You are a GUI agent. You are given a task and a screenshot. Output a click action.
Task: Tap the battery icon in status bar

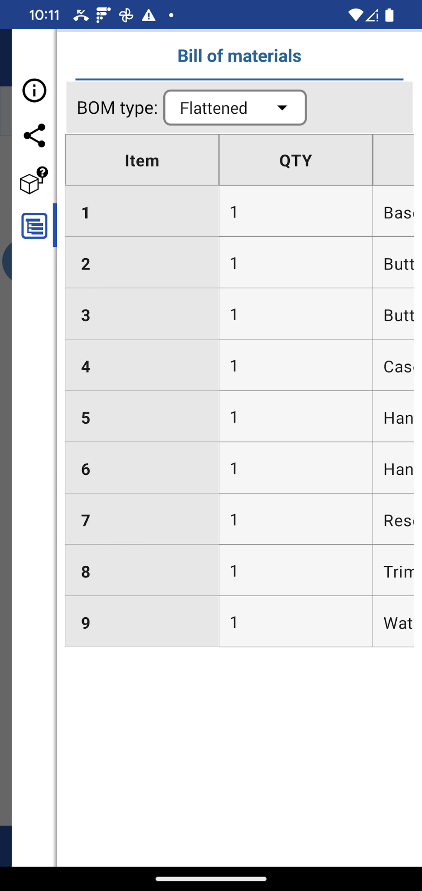coord(390,15)
